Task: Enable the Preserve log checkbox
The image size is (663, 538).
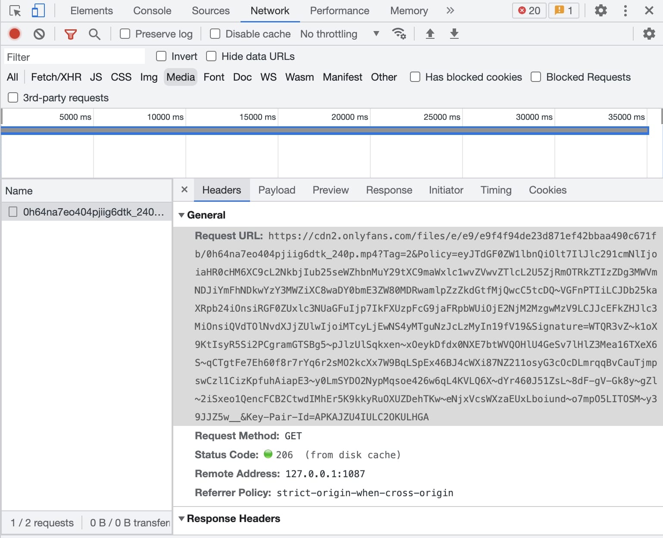Action: pyautogui.click(x=125, y=34)
